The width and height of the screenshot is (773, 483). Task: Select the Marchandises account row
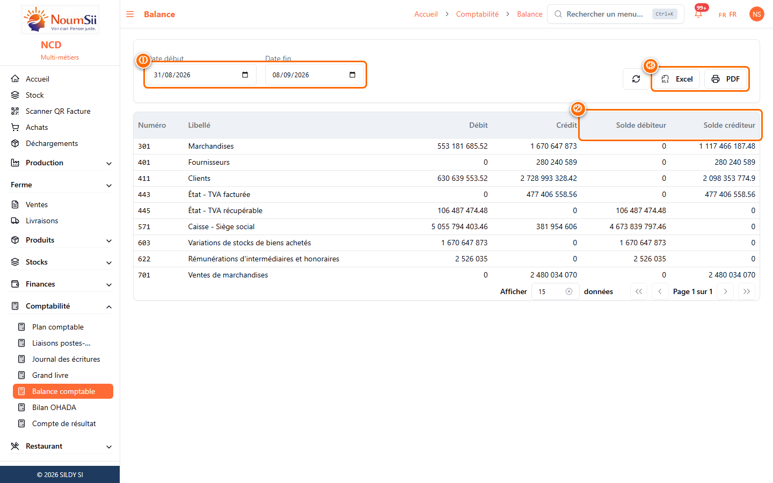[x=447, y=146]
